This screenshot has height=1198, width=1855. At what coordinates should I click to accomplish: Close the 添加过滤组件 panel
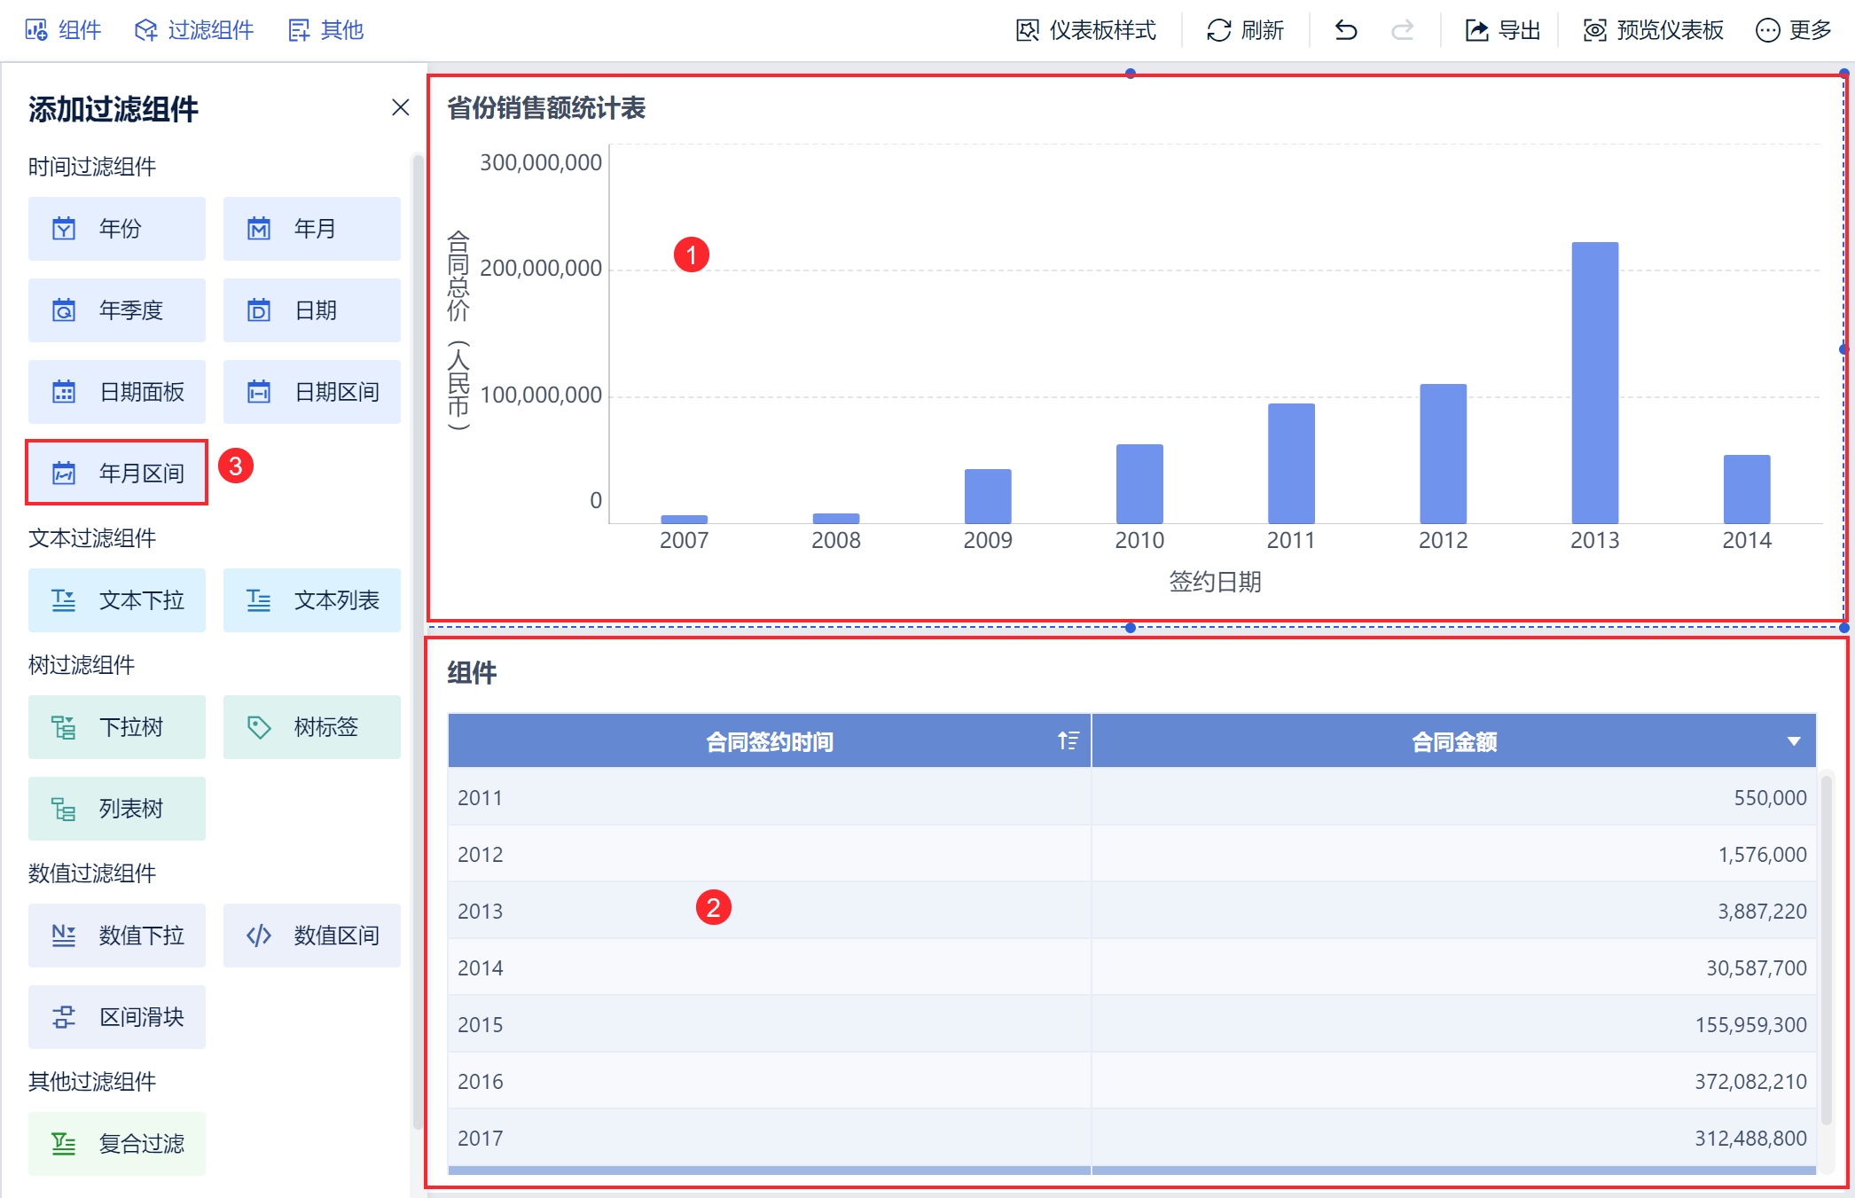pyautogui.click(x=400, y=107)
